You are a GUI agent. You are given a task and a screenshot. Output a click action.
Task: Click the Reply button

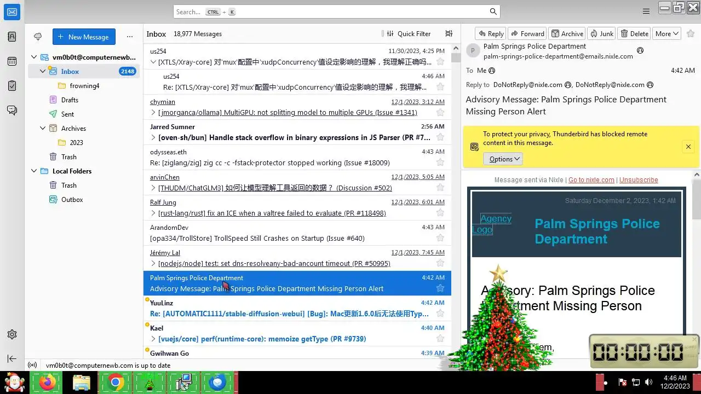(x=490, y=33)
